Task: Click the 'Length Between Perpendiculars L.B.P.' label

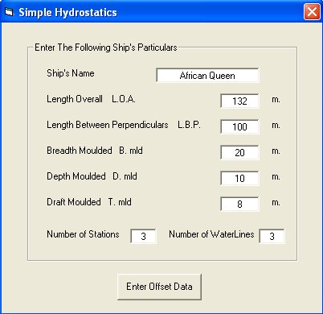Action: (x=124, y=125)
